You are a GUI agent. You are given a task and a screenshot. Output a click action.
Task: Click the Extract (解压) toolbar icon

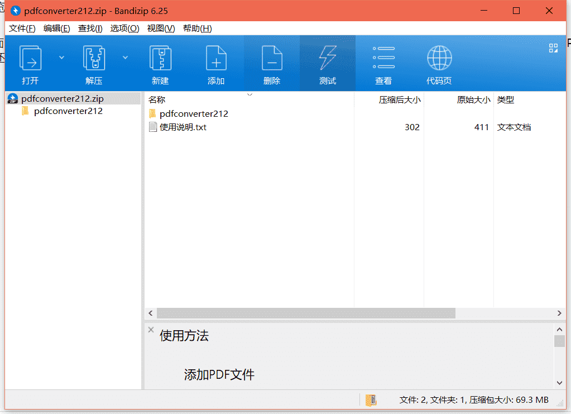coord(94,58)
